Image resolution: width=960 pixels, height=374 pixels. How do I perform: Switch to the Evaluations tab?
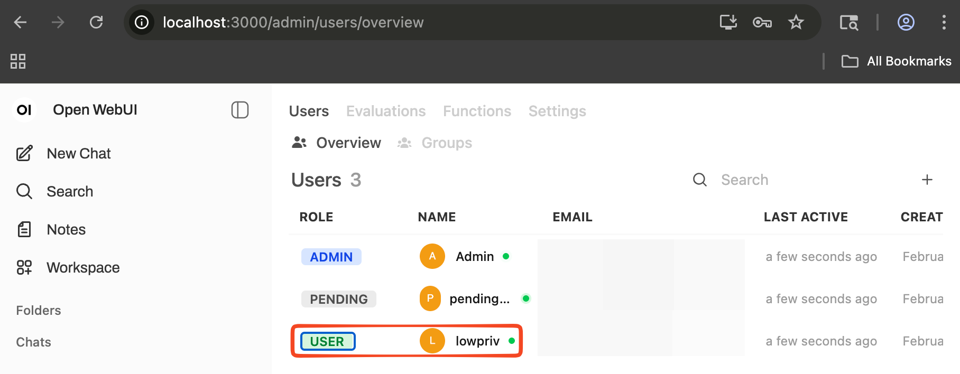(385, 111)
